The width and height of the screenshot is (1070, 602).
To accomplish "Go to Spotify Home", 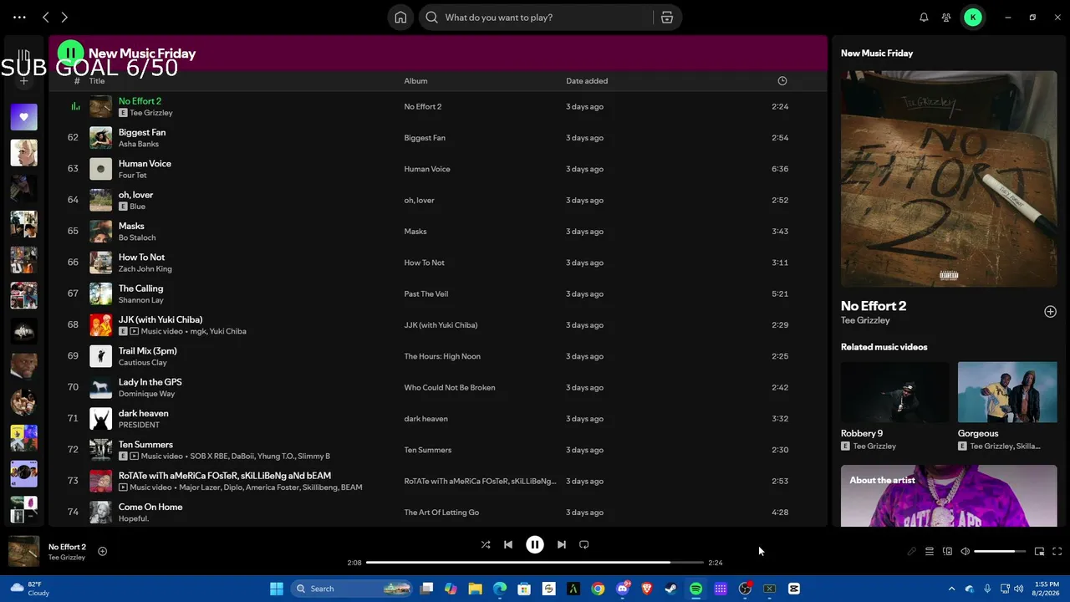I will click(x=400, y=18).
